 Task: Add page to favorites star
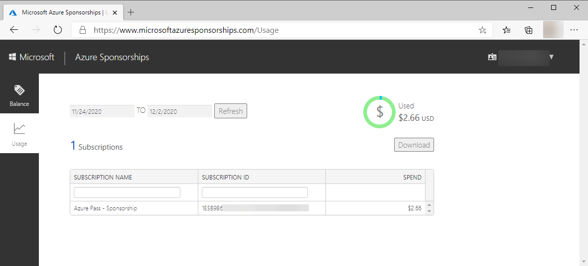point(482,30)
